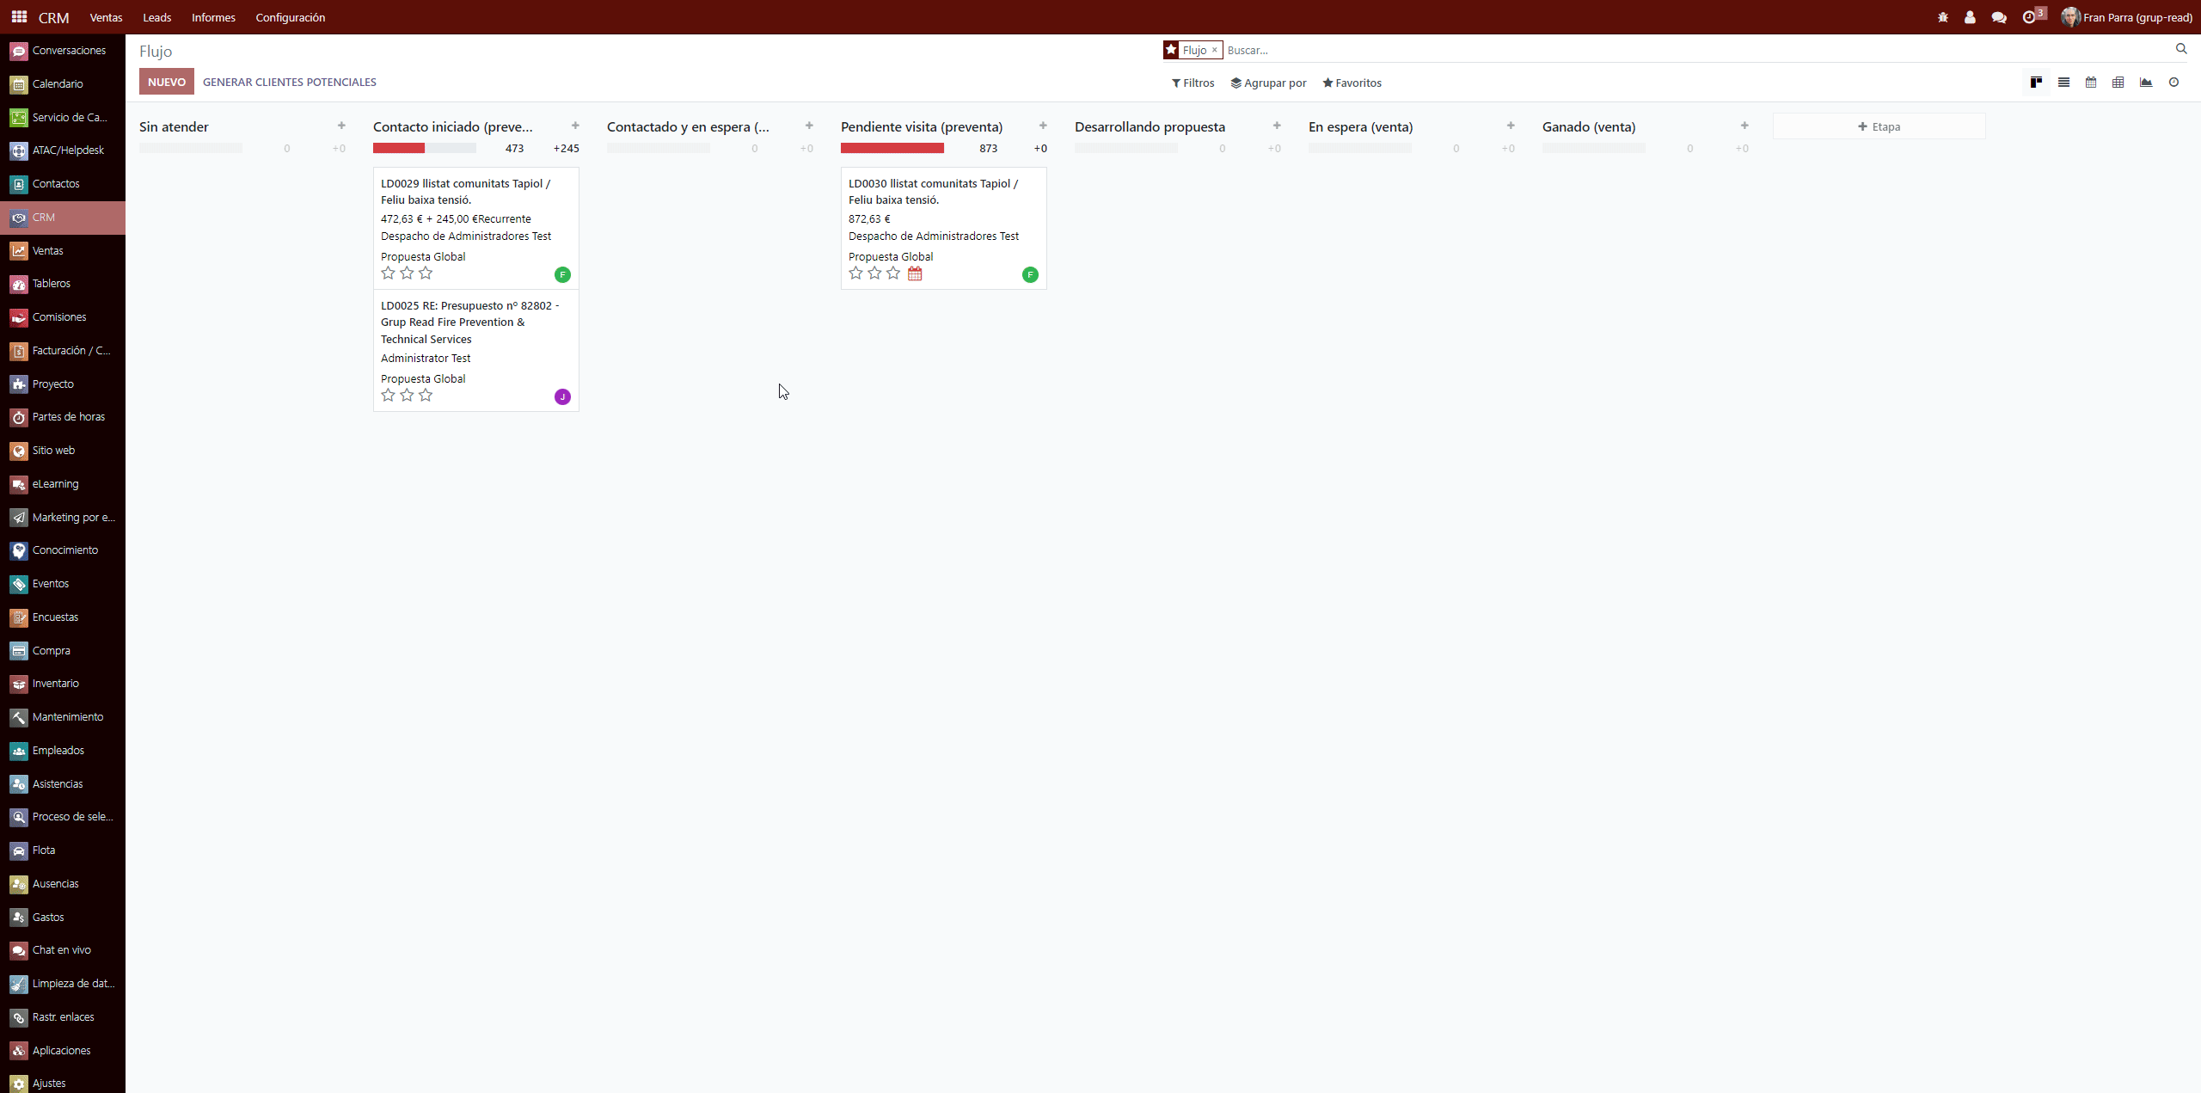2201x1093 pixels.
Task: Expand the Agrupar por dropdown
Action: (x=1268, y=83)
